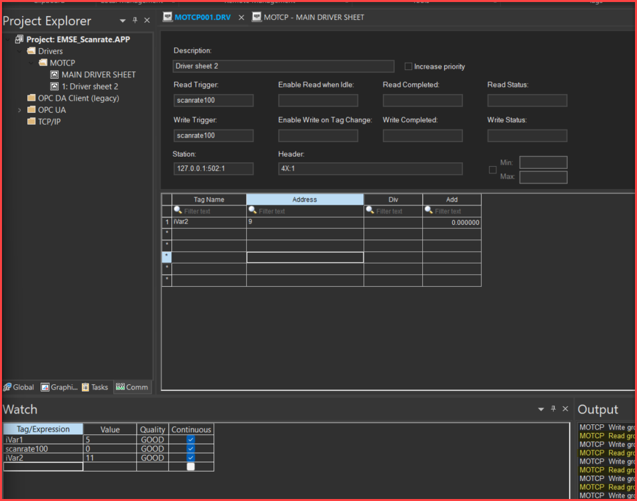Collapse the Drivers tree node
The image size is (637, 501).
(19, 51)
